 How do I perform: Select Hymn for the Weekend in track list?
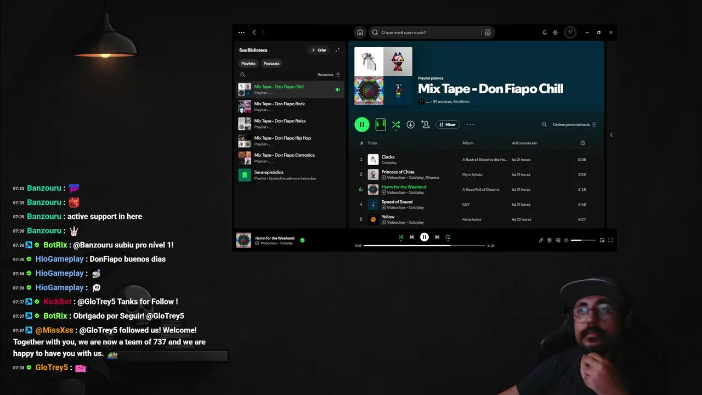tap(475, 189)
